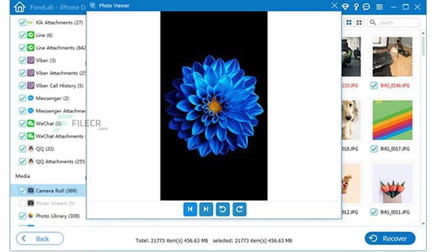This screenshot has width=436, height=252.
Task: Uncheck QQ Attachments checkbox
Action: click(22, 161)
